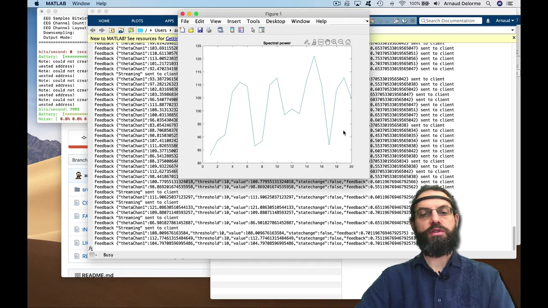Switch to MATLAB HOME tab

click(x=104, y=21)
